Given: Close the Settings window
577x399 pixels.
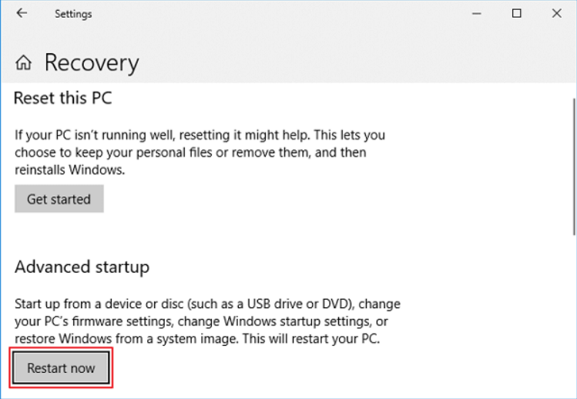Looking at the screenshot, I should 557,13.
